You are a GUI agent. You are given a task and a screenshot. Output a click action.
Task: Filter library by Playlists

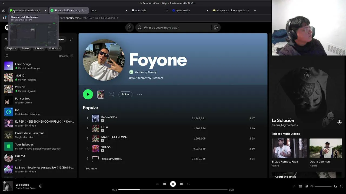tap(11, 48)
